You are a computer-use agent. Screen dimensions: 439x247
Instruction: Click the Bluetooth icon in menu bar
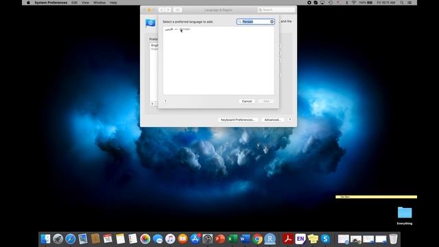(346, 3)
